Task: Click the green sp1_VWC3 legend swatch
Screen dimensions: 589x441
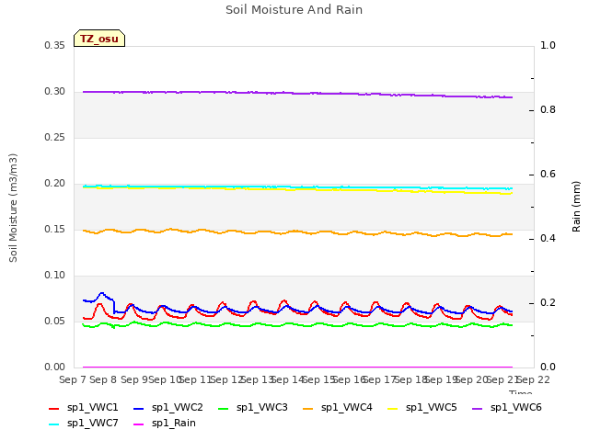Action: coord(223,409)
